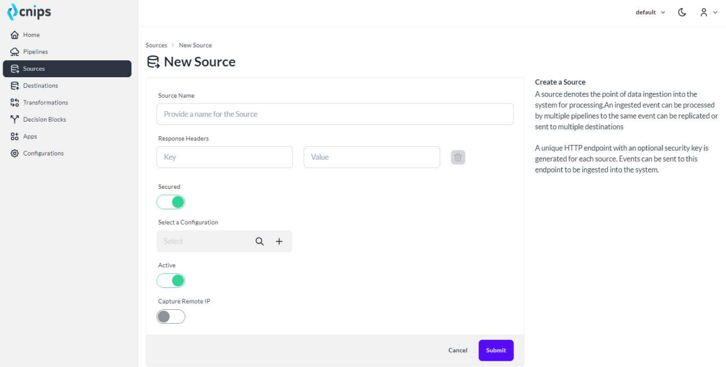
Task: Click the Sources database icon in sidebar
Action: click(x=14, y=69)
